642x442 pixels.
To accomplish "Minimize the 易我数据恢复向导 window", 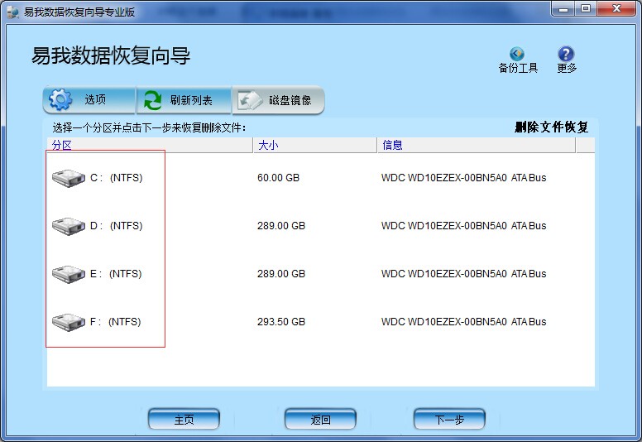I will [563, 8].
